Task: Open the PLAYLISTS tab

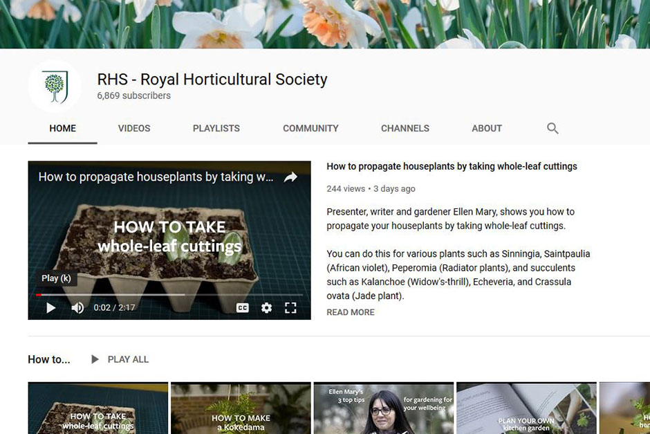Action: pyautogui.click(x=216, y=128)
